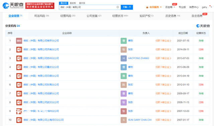Open the 微软（中国）有限公司苏州分公司 link
Screen dimensions: 214x126
[x=41, y=58]
